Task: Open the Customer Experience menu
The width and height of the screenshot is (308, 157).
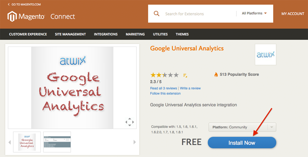Action: (x=28, y=34)
